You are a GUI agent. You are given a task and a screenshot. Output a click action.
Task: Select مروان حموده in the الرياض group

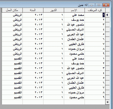74,49
